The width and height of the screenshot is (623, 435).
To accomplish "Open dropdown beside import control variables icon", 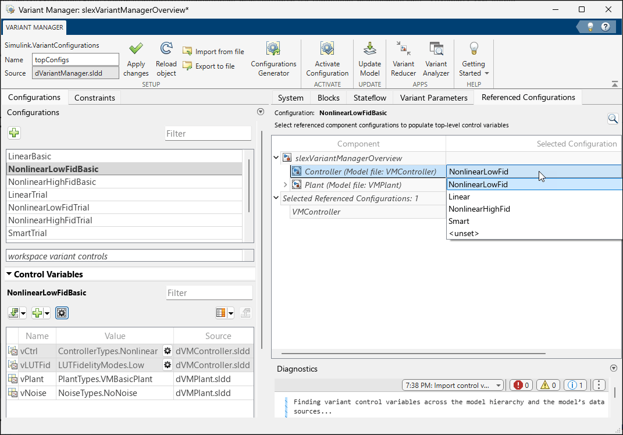I will pyautogui.click(x=23, y=313).
